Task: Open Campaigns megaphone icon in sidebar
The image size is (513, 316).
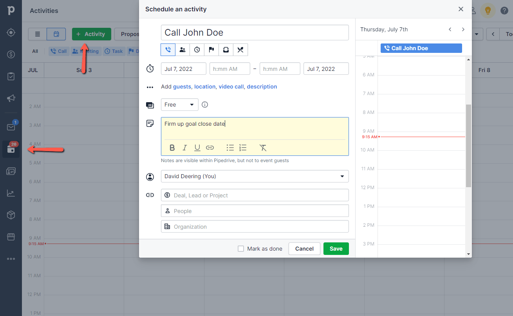Action: pyautogui.click(x=11, y=98)
